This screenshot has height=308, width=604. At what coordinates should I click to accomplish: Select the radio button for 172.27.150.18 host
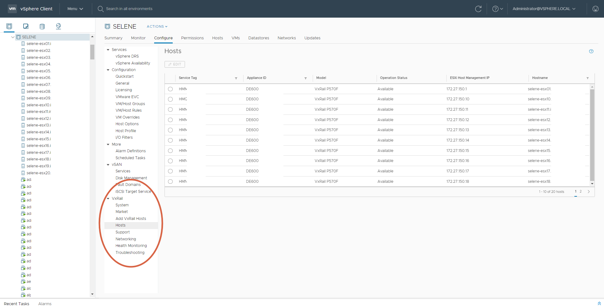[x=170, y=182]
